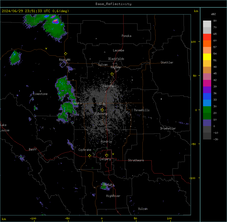The image size is (227, 222).
Task: Click the Calgary city label
Action: click(105, 159)
